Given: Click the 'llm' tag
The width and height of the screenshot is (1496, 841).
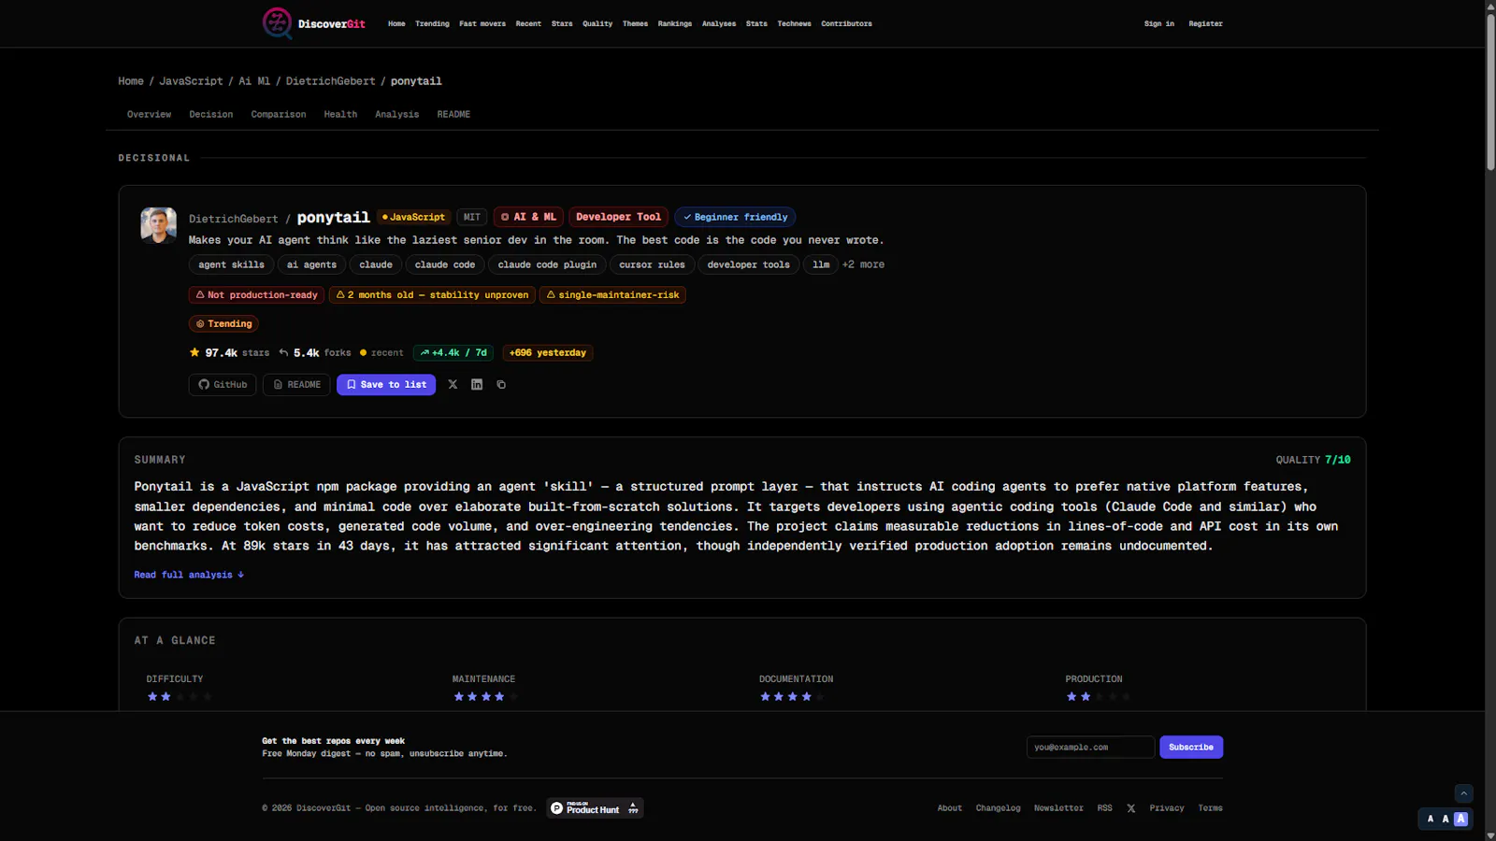Looking at the screenshot, I should click(821, 264).
